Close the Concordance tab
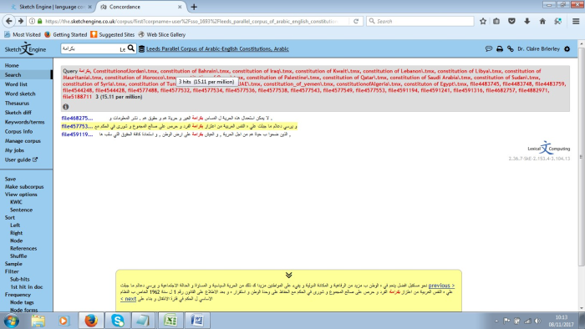This screenshot has height=329, width=585. [x=180, y=7]
